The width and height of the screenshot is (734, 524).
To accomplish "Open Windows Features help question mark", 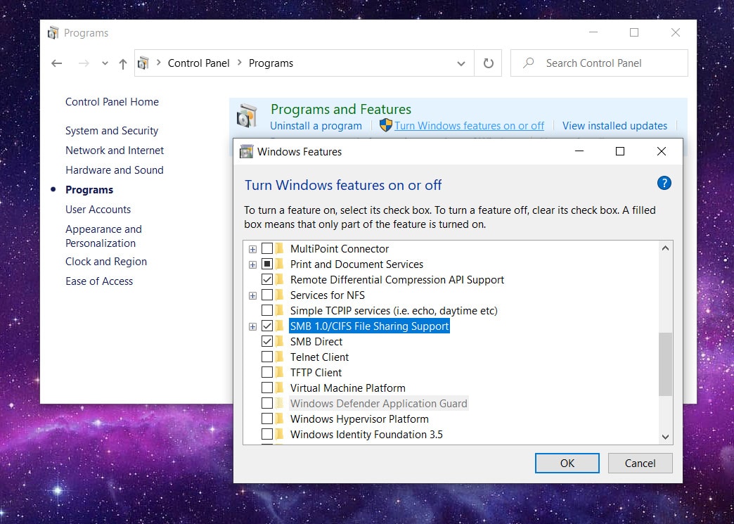I will [x=664, y=183].
